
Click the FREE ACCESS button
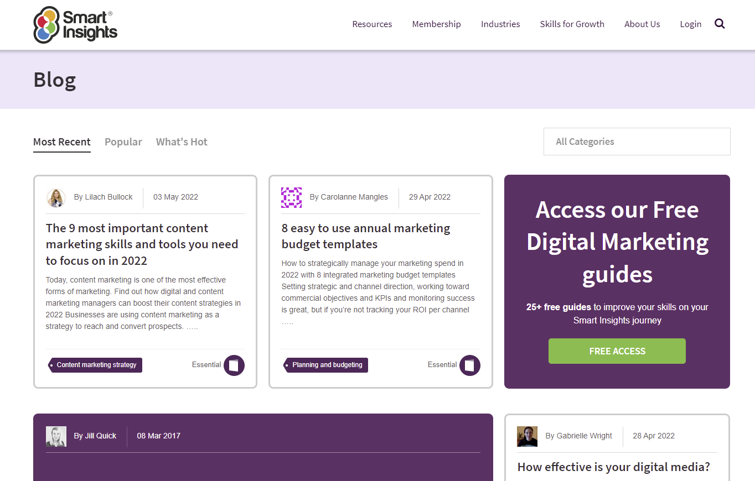pyautogui.click(x=617, y=351)
